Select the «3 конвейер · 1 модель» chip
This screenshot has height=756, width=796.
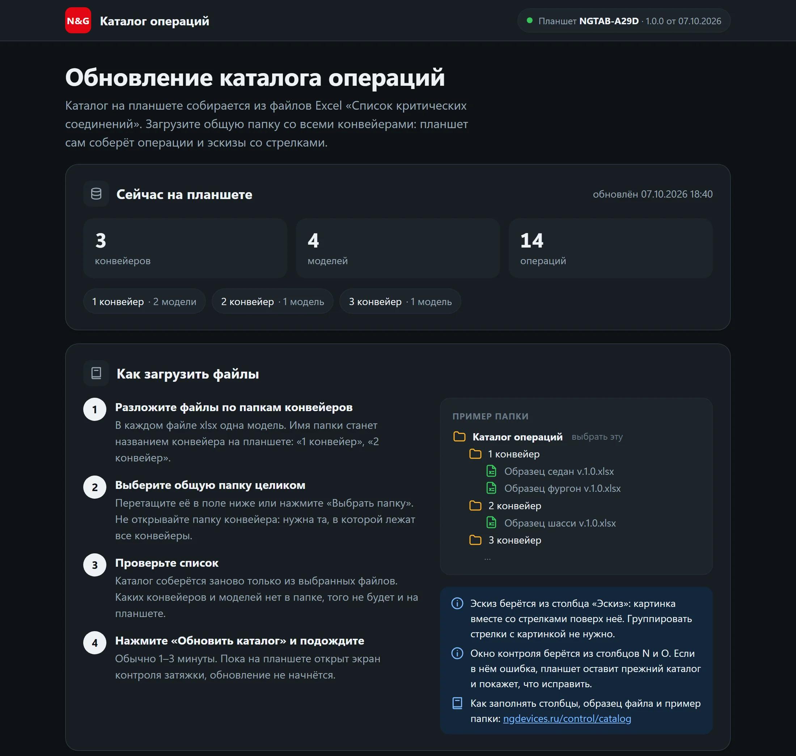click(401, 301)
